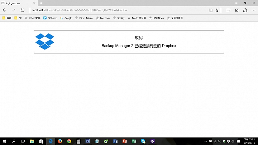258x145 pixels.
Task: Open the network icon in the tray
Action: pos(215,141)
